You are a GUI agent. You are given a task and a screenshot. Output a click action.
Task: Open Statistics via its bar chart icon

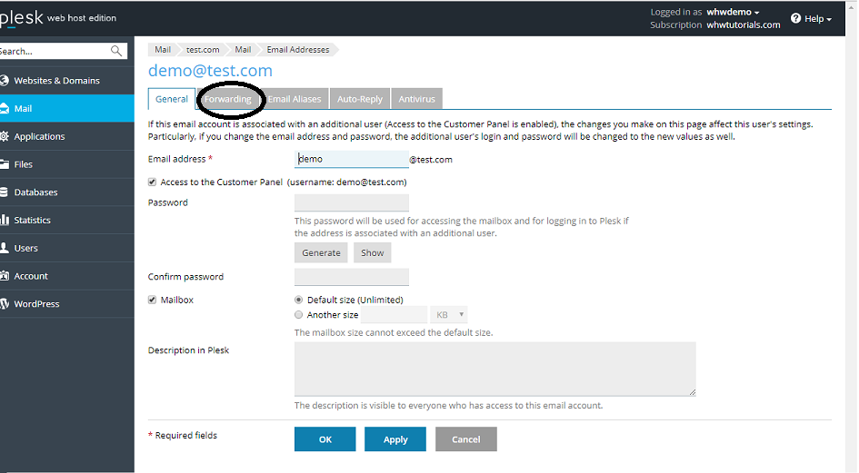click(x=5, y=221)
